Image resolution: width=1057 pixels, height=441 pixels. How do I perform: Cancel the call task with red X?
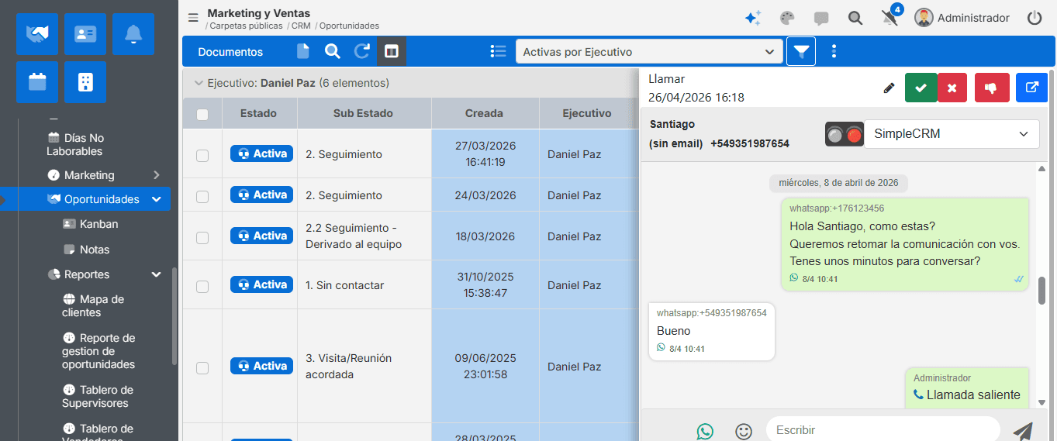tap(952, 88)
